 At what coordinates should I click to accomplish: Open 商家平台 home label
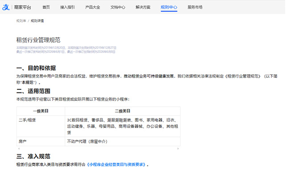[x=22, y=7]
